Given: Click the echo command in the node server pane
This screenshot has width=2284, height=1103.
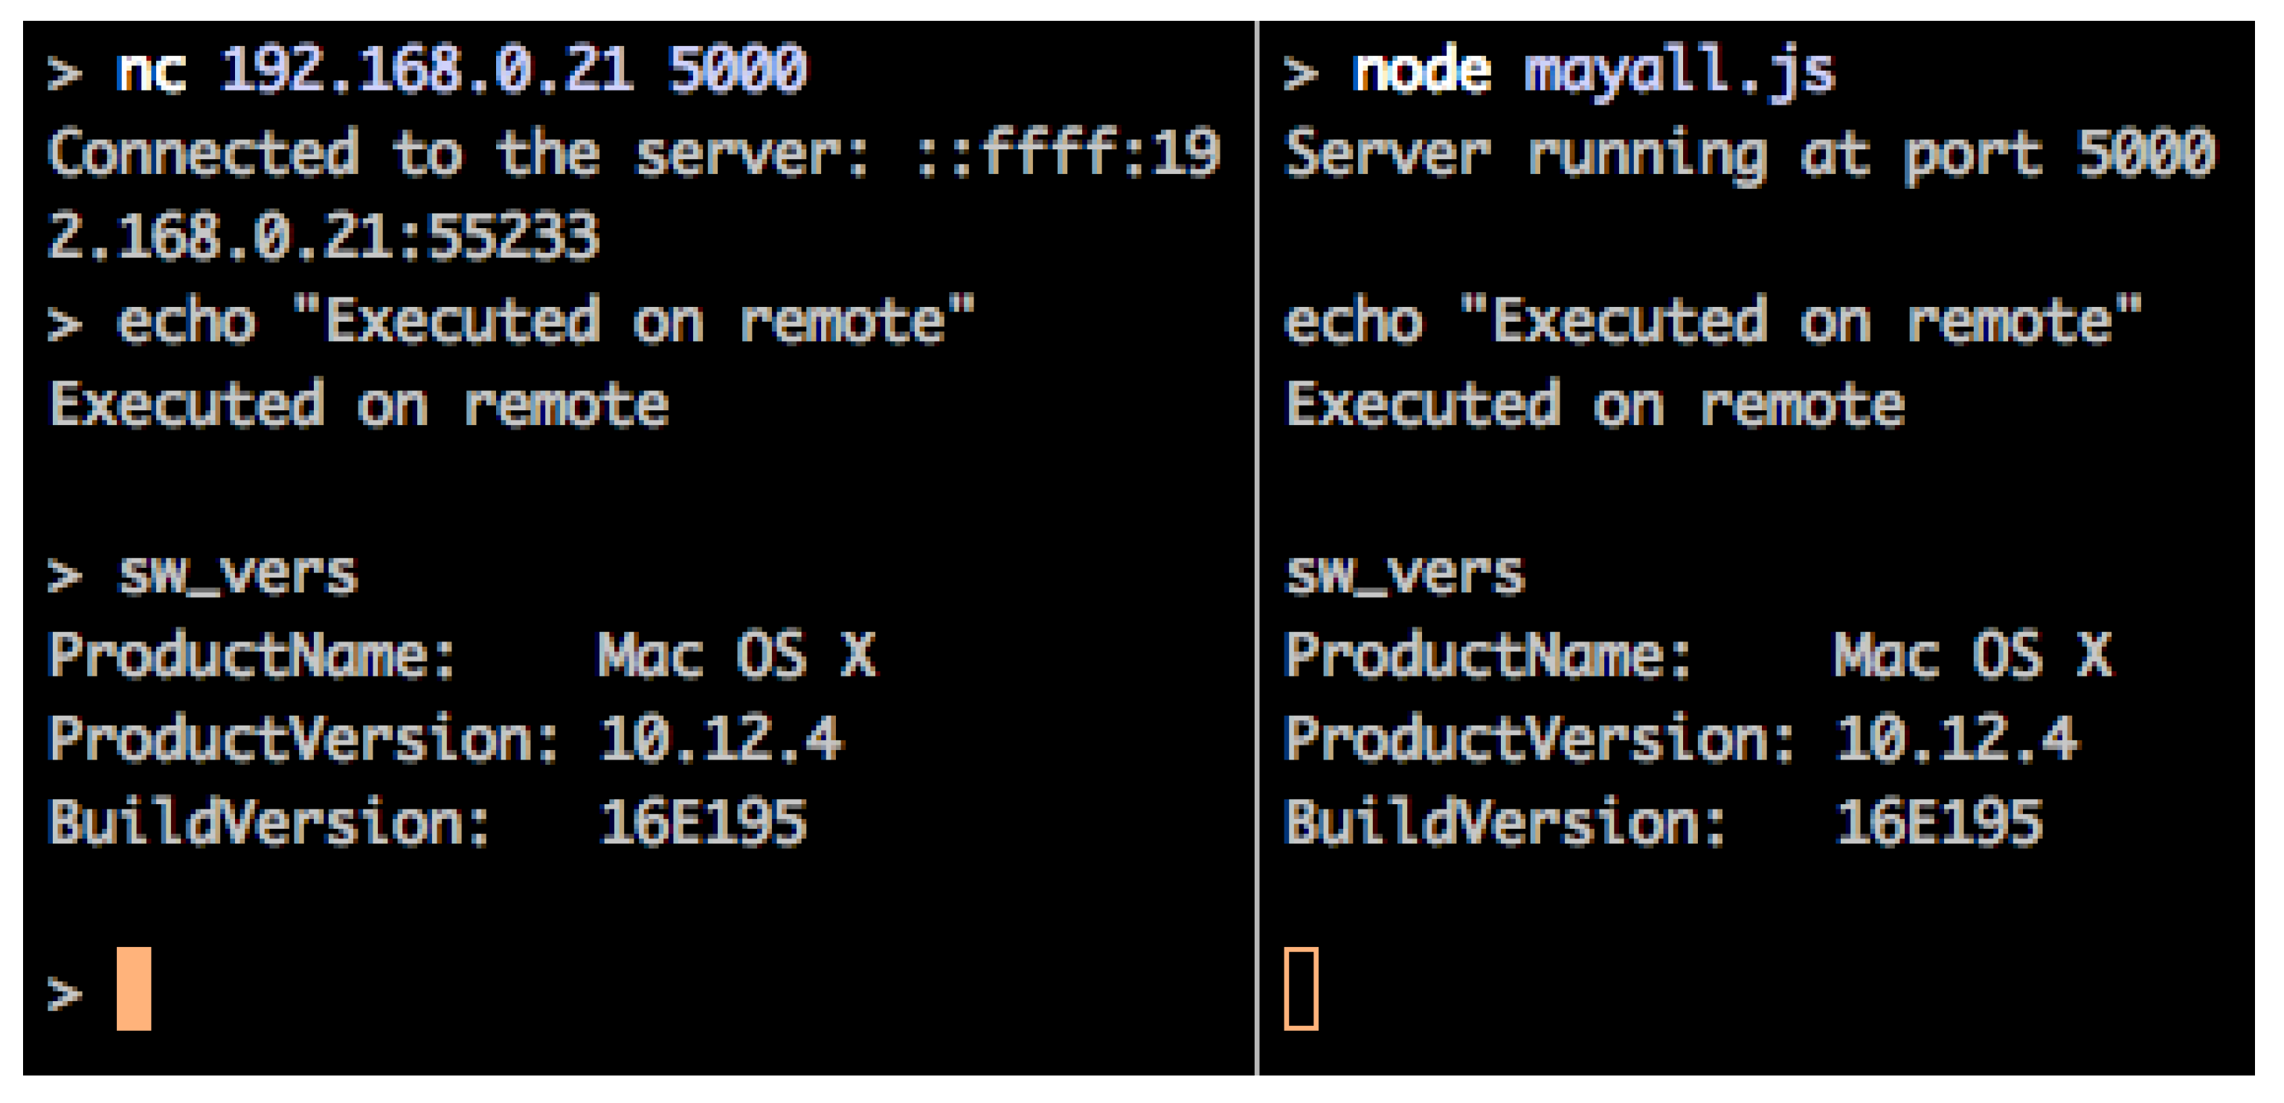Looking at the screenshot, I should pyautogui.click(x=1711, y=320).
